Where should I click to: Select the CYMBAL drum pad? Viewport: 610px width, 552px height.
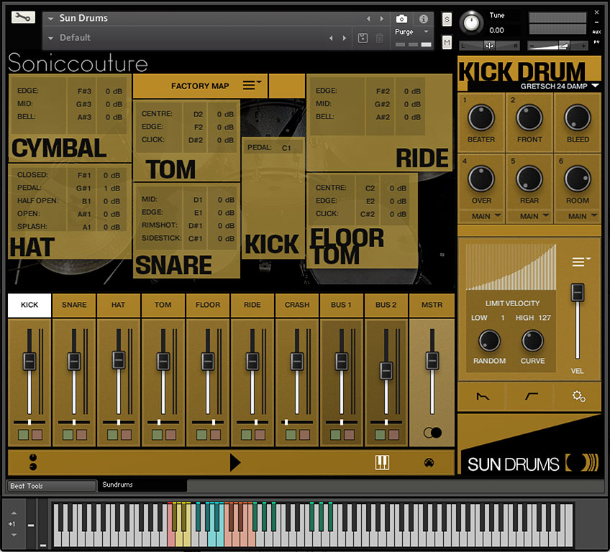tap(70, 119)
